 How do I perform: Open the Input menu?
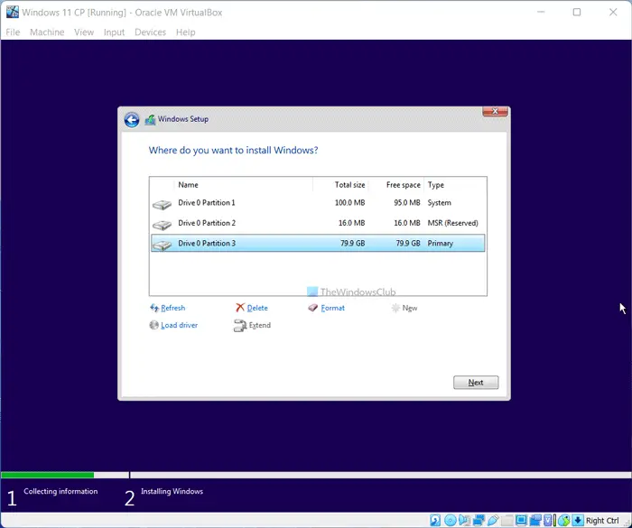pos(114,32)
